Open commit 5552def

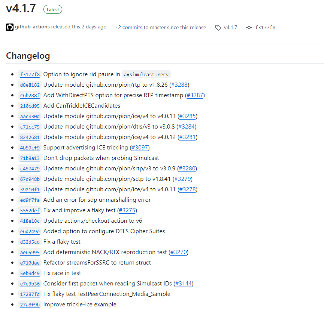point(30,211)
